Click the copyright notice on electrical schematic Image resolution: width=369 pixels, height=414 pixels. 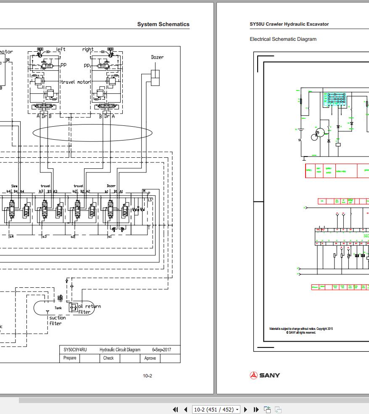pos(301,331)
